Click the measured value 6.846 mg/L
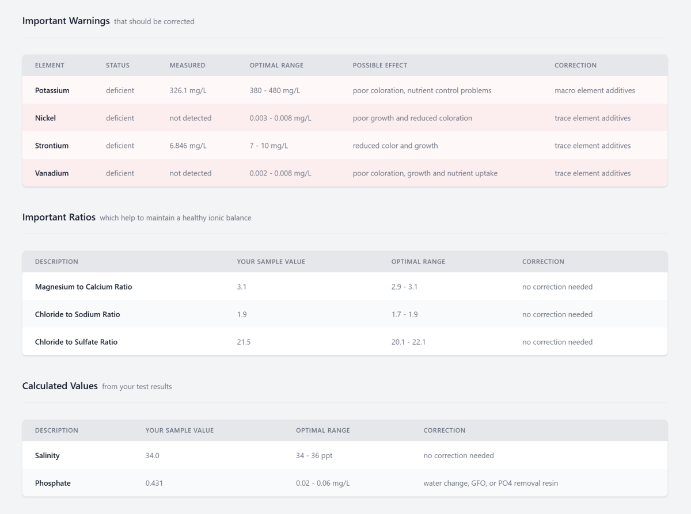691x514 pixels. [x=188, y=146]
